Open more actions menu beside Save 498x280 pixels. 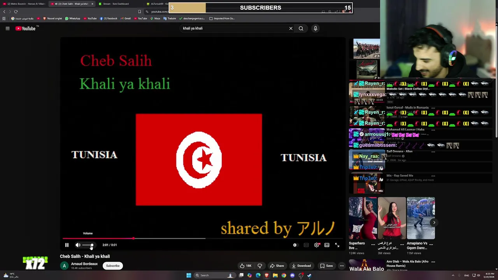pyautogui.click(x=342, y=266)
